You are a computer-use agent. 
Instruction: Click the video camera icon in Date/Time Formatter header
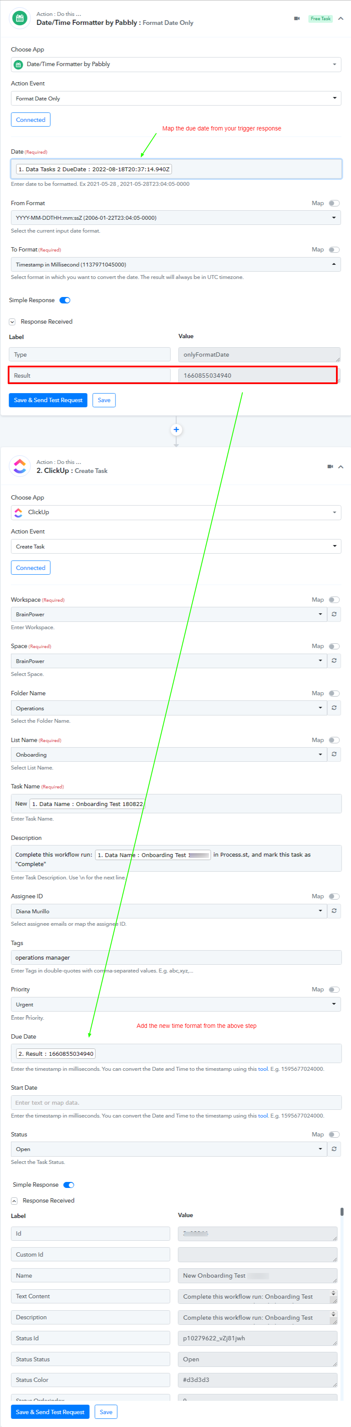297,18
